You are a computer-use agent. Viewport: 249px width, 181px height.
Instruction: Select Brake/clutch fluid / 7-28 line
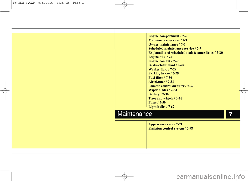[x=166, y=65]
